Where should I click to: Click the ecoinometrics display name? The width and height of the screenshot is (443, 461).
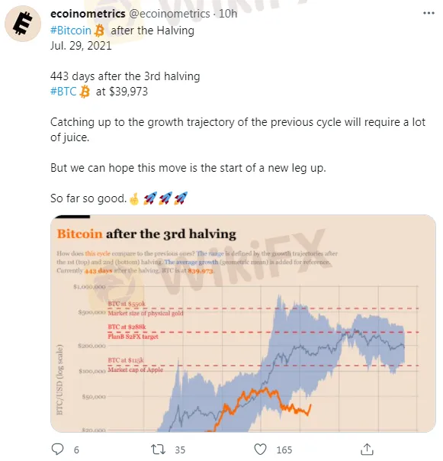88,14
